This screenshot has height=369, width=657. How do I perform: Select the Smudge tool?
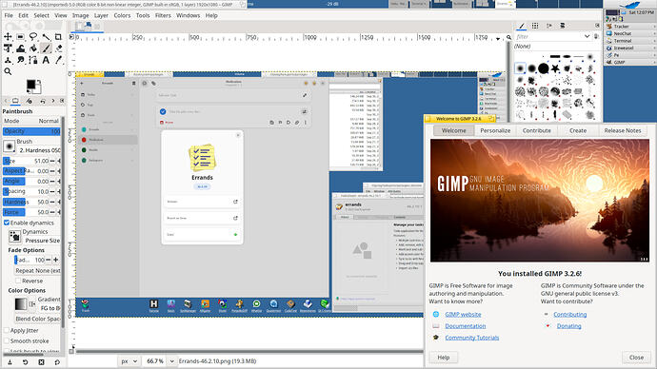coord(21,60)
